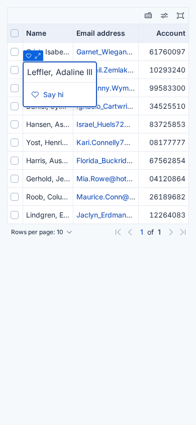
Task: Go to the first page
Action: pyautogui.click(x=118, y=232)
